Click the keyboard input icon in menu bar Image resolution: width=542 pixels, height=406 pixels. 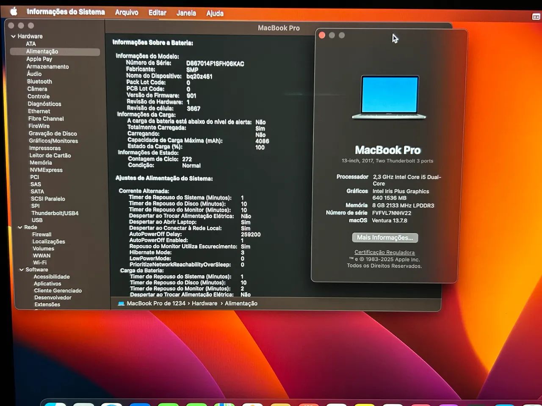tap(536, 17)
